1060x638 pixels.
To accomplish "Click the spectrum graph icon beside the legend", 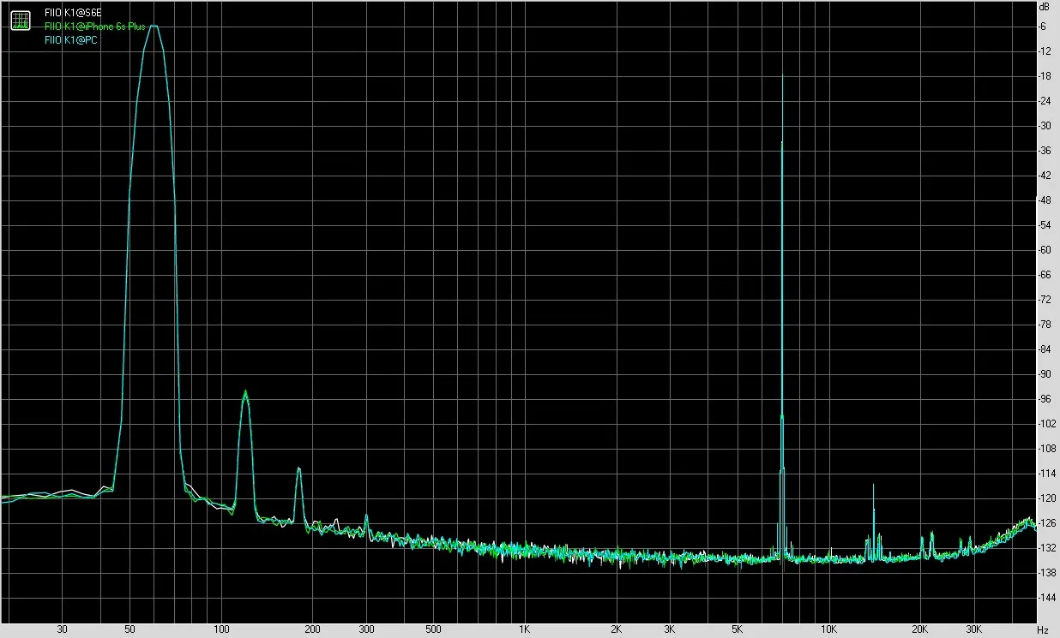I will pos(21,21).
